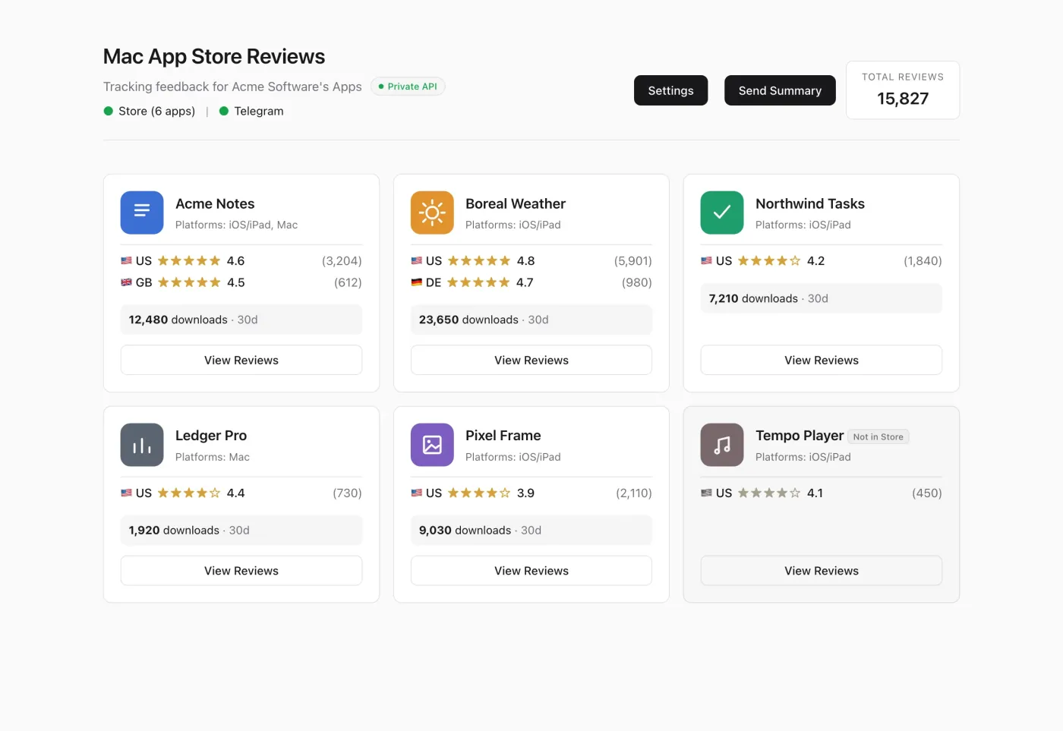Click the Pixel Frame image icon
1063x731 pixels.
coord(432,445)
